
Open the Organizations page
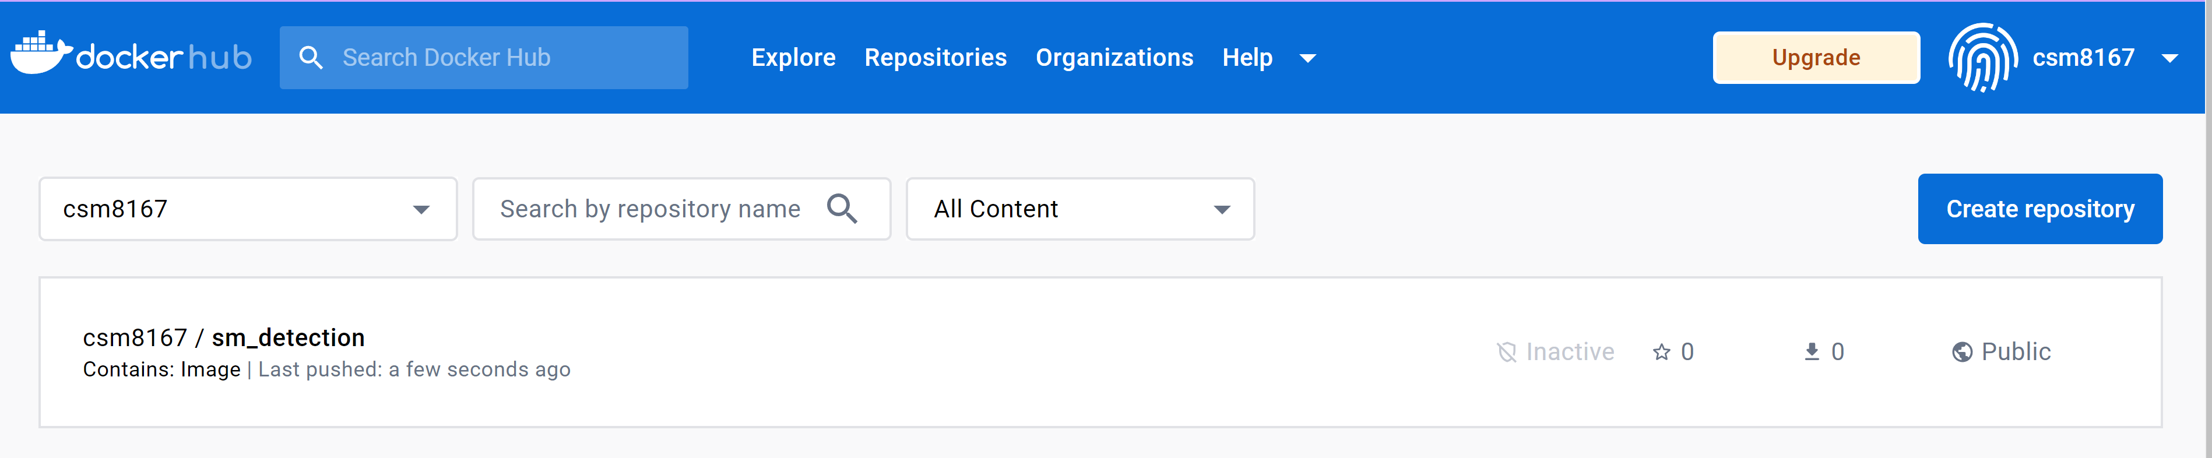point(1114,58)
